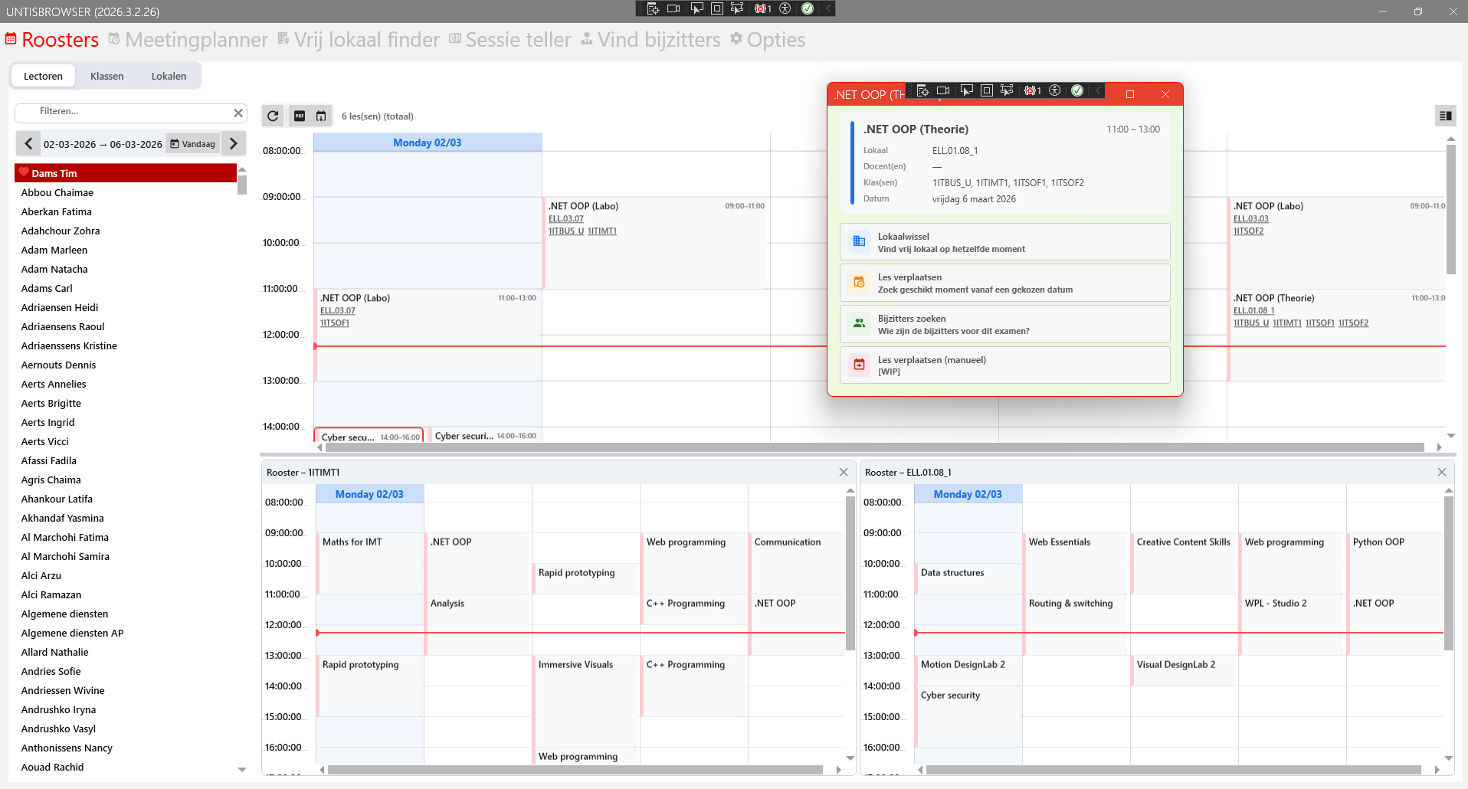Close the Rooster ELL.01.08_1 panel
Screen dimensions: 1468x789
pos(1442,472)
